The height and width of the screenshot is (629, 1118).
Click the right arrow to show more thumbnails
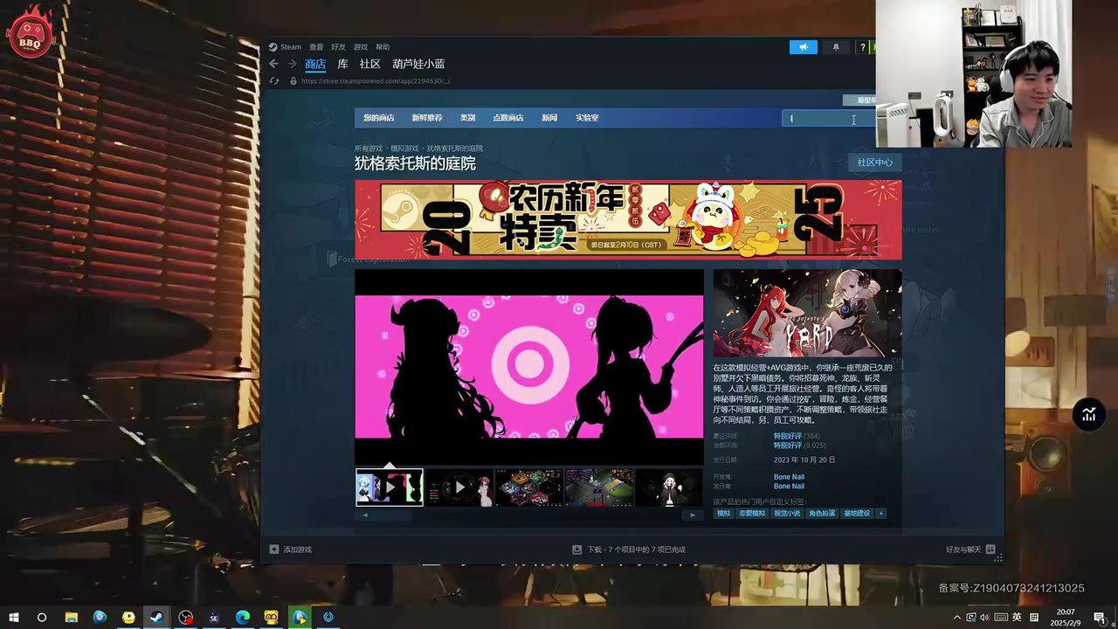pos(692,515)
